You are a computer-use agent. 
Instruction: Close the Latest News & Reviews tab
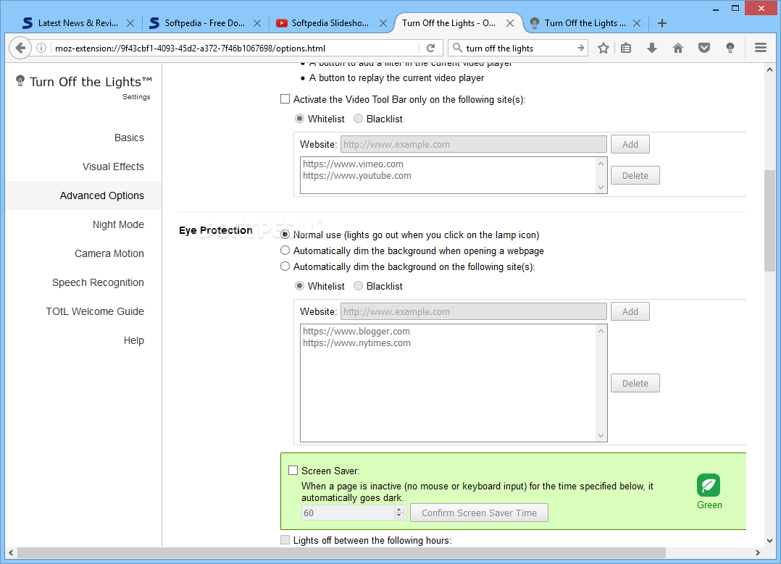coord(130,23)
